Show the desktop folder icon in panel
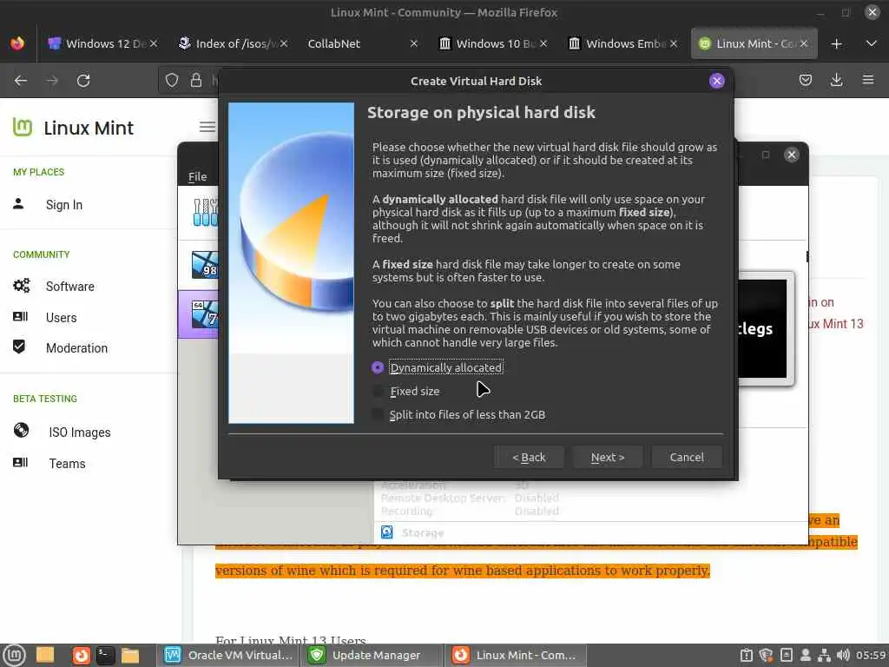Screen dimensions: 889x667 pyautogui.click(x=45, y=656)
